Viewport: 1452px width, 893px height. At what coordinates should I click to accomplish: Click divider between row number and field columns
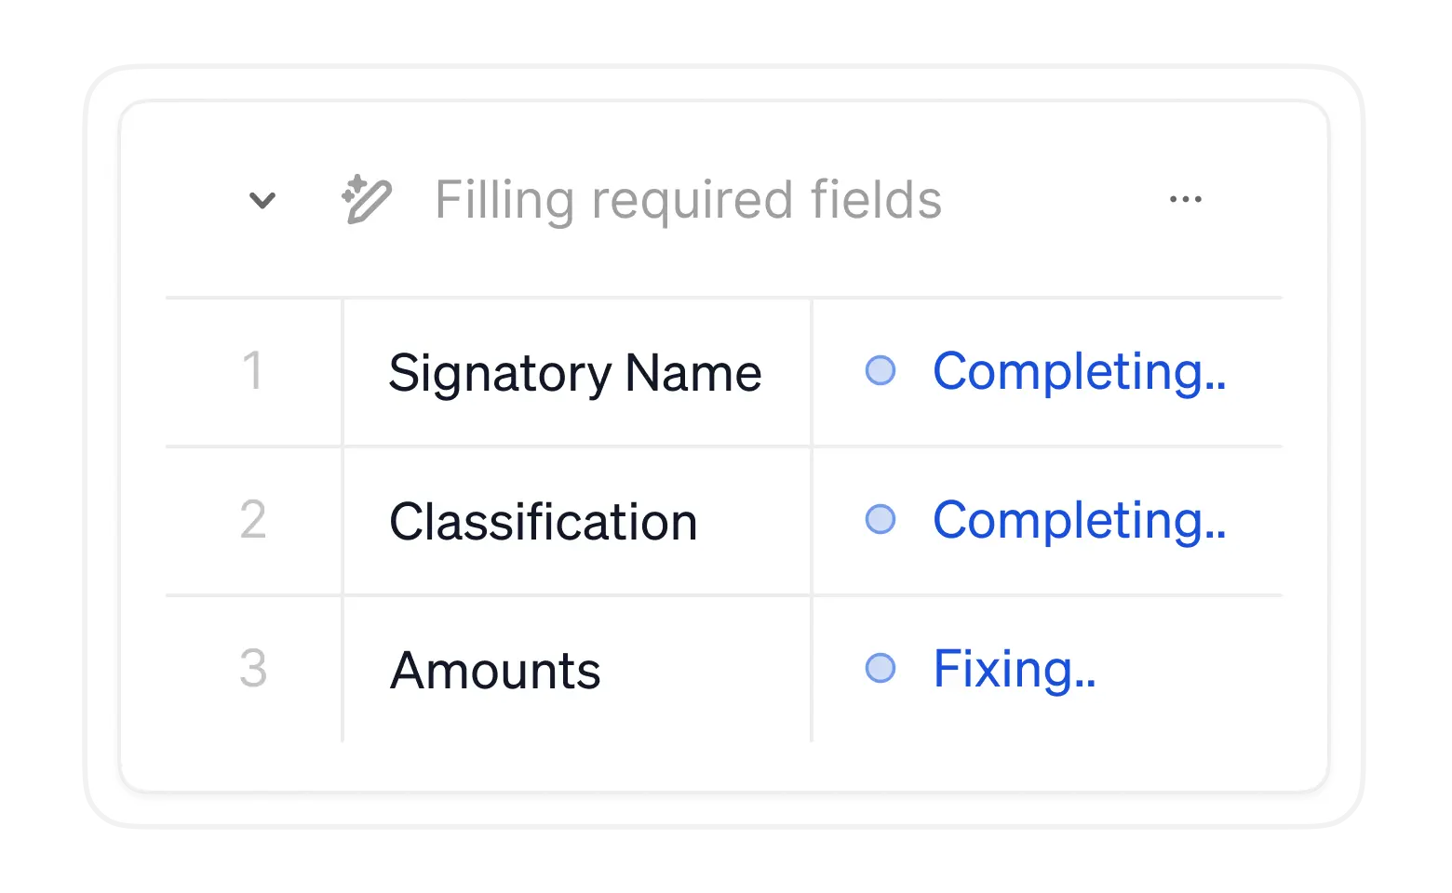[343, 521]
